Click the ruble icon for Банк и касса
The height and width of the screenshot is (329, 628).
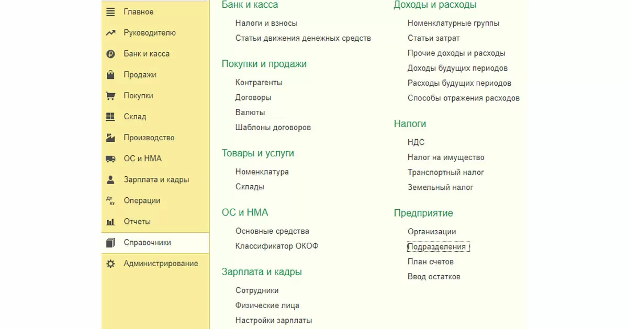(x=110, y=54)
